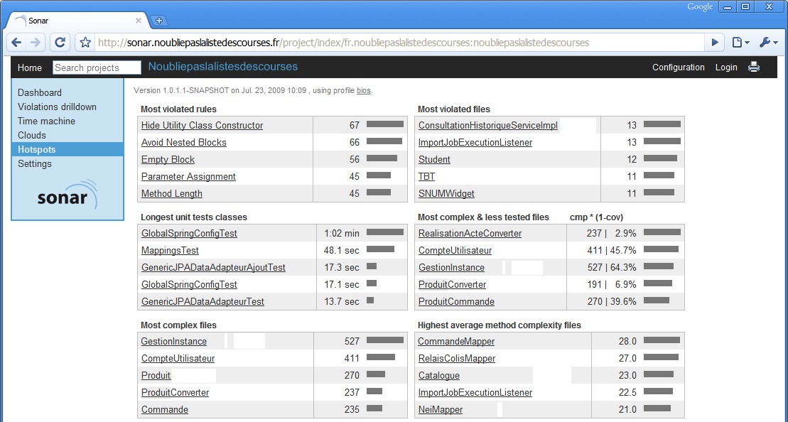
Task: Switch to the Sonar browser tab
Action: (x=71, y=21)
